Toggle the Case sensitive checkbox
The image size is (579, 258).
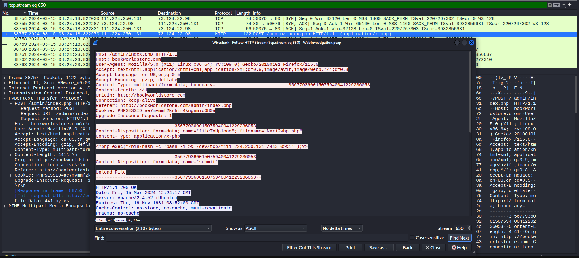(x=413, y=238)
